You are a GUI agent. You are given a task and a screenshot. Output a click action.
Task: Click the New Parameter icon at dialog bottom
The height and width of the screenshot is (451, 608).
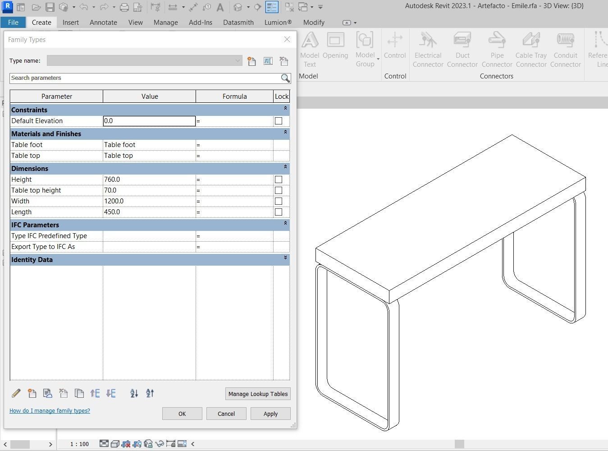(32, 393)
